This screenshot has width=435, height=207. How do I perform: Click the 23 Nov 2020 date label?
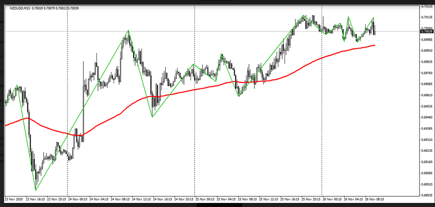(x=14, y=199)
